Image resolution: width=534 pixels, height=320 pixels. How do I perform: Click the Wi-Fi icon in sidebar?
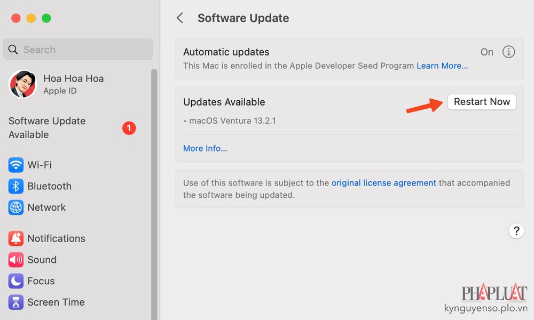click(x=16, y=165)
